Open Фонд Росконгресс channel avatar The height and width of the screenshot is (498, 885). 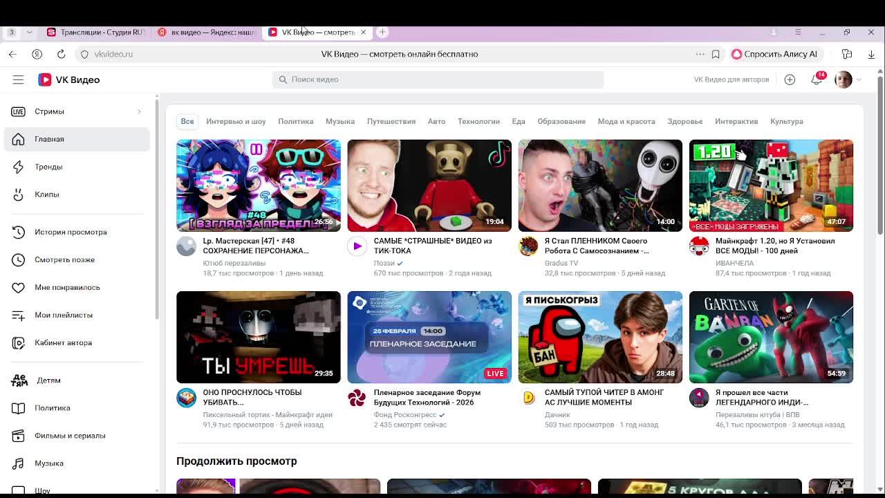click(357, 398)
